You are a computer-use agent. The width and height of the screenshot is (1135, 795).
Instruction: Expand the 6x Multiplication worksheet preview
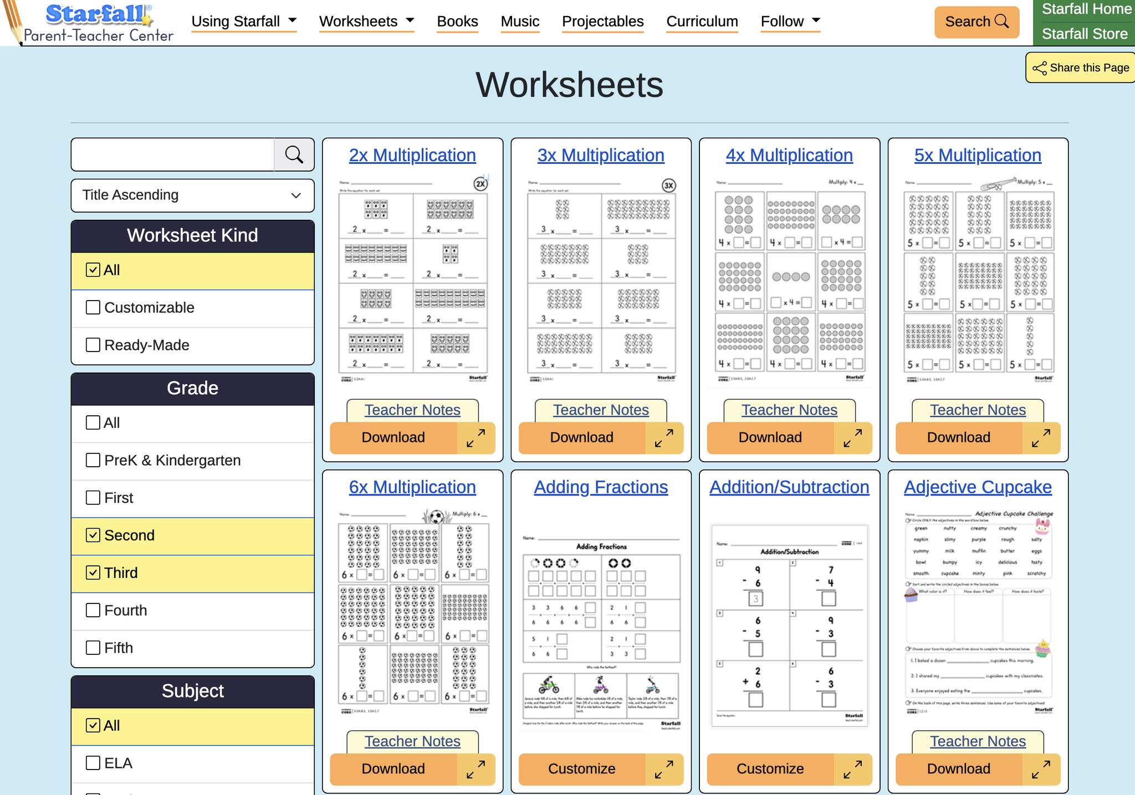click(x=476, y=769)
